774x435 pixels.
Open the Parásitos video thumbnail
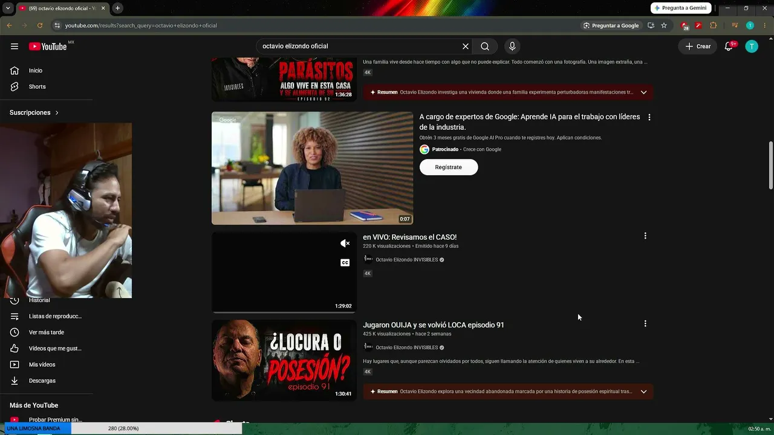point(284,79)
